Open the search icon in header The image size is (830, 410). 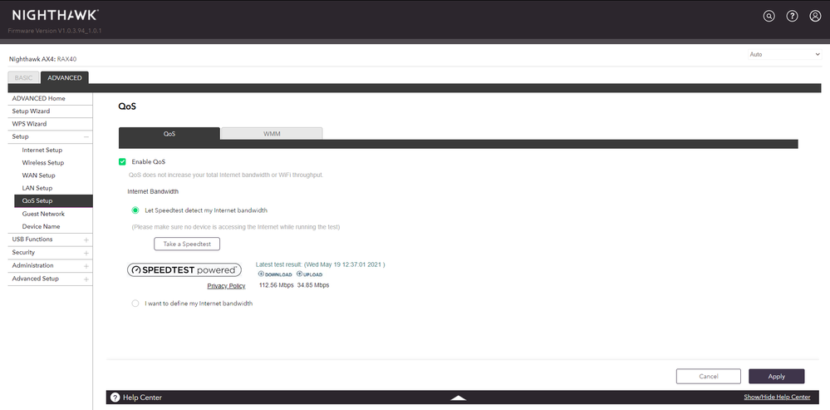[769, 16]
